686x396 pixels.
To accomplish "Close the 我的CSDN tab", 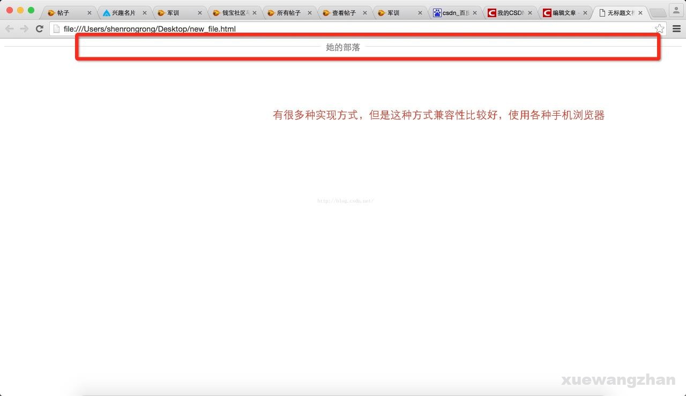I will [530, 13].
